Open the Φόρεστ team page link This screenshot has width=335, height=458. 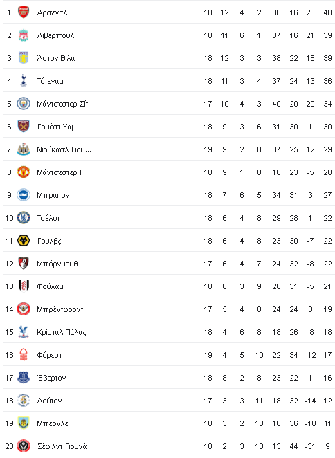[49, 355]
